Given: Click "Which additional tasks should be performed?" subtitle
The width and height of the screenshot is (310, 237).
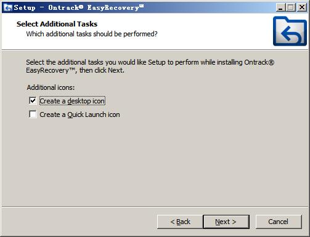Looking at the screenshot, I should (x=92, y=34).
